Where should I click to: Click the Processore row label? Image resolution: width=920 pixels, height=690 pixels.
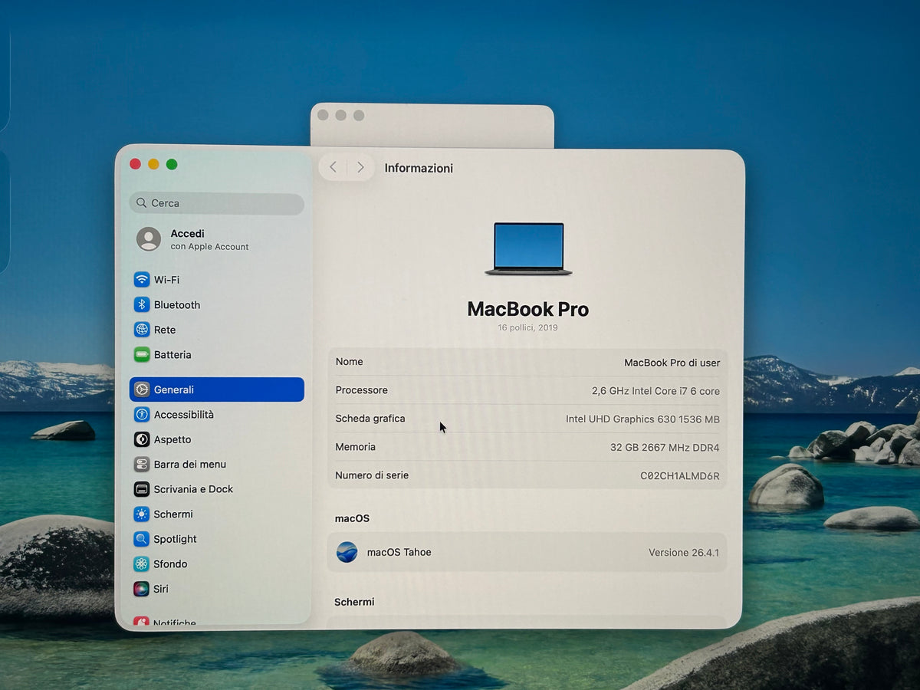click(x=362, y=390)
